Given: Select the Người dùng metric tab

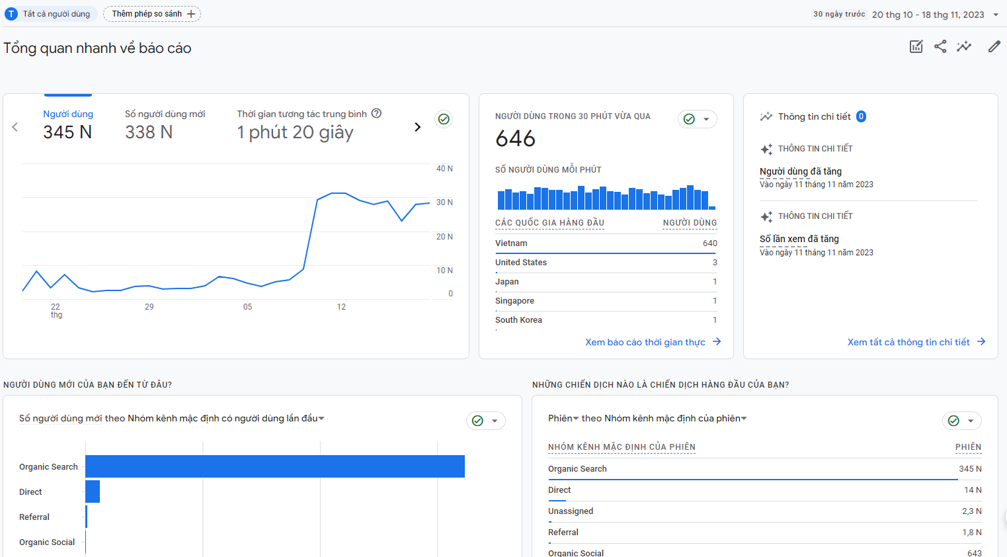Looking at the screenshot, I should point(68,124).
